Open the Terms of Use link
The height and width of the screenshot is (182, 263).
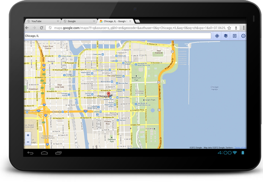tap(240, 147)
